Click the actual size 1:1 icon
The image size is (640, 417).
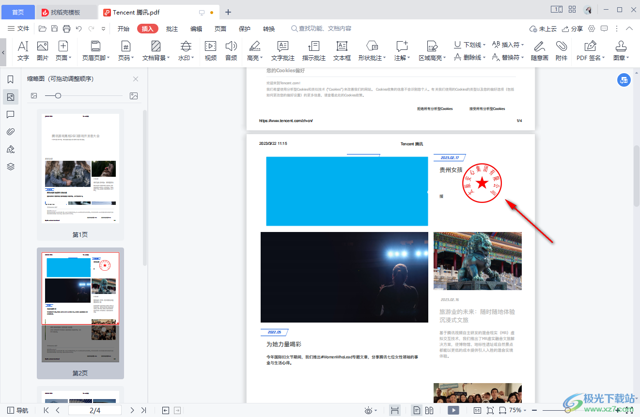[477, 410]
